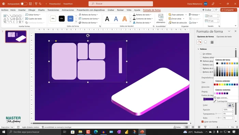Click Traer adelante

click(176, 15)
